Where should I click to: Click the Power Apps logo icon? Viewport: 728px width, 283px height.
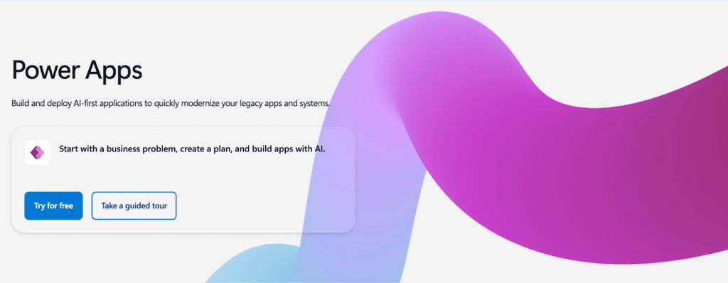pos(37,152)
